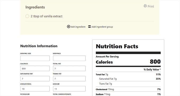This screenshot has height=96, width=180.
Task: Select the Total Fat input field
Action: 69,68
